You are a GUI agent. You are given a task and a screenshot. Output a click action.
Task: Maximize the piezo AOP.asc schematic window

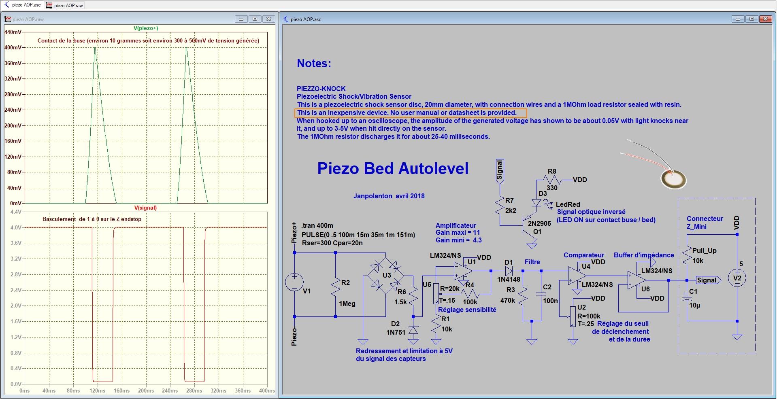point(751,19)
